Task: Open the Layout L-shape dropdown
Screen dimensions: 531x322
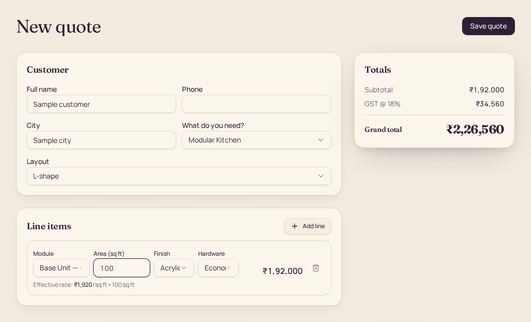Action: 179,176
